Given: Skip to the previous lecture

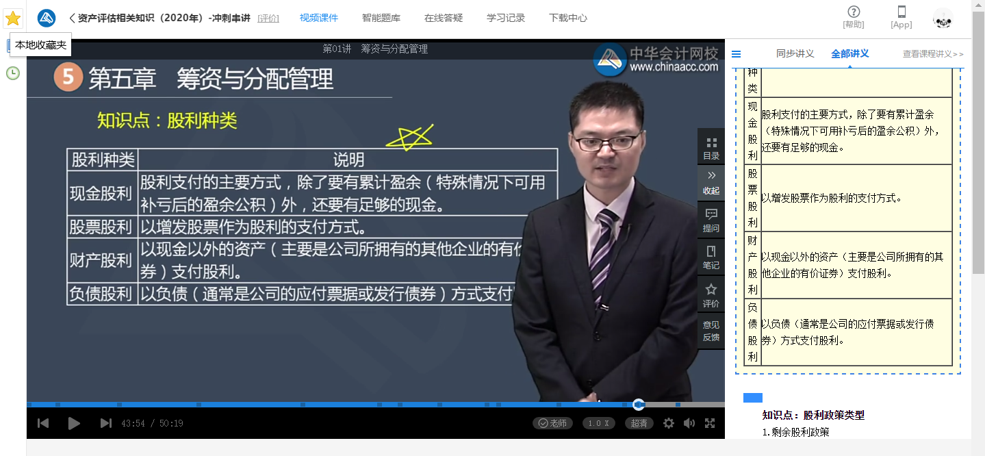Looking at the screenshot, I should pyautogui.click(x=43, y=423).
